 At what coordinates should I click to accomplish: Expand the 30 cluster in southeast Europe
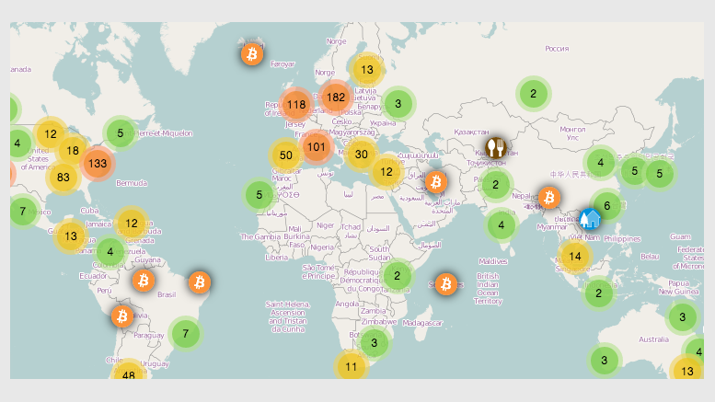click(361, 154)
